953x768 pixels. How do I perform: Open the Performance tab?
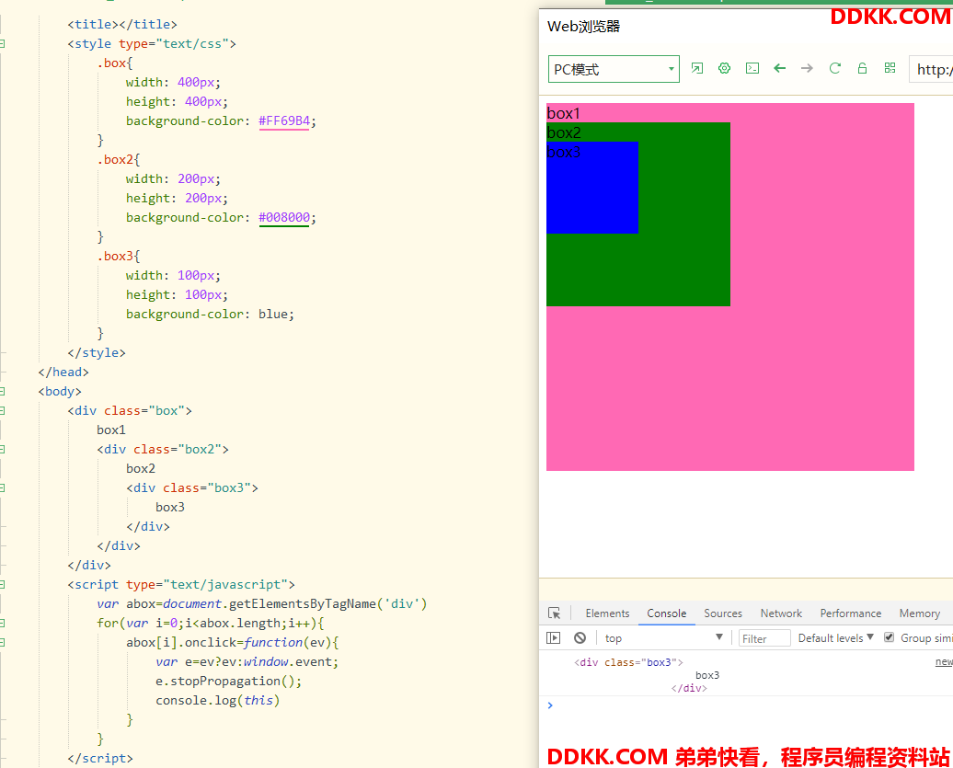coord(850,613)
